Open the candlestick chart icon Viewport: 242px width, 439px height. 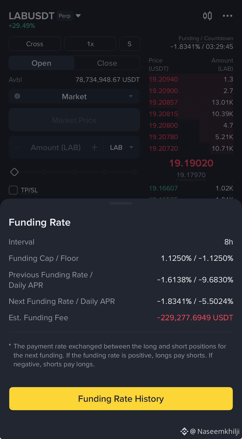pos(207,16)
